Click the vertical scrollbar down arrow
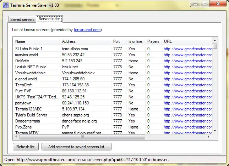Image resolution: width=229 pixels, height=166 pixels. [215, 131]
